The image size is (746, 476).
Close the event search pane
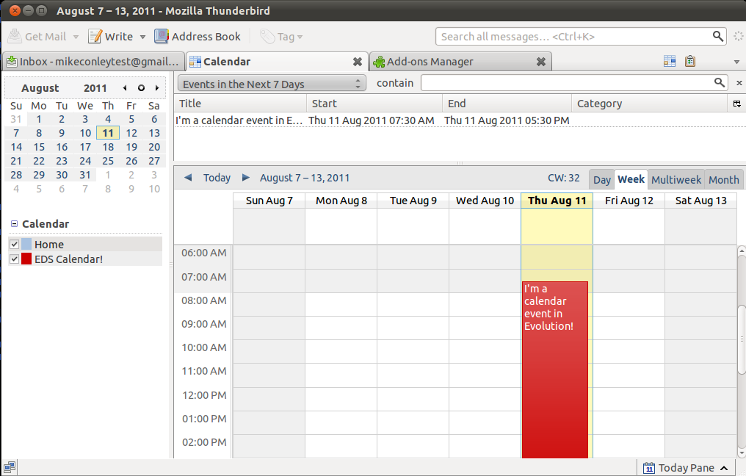pyautogui.click(x=739, y=83)
